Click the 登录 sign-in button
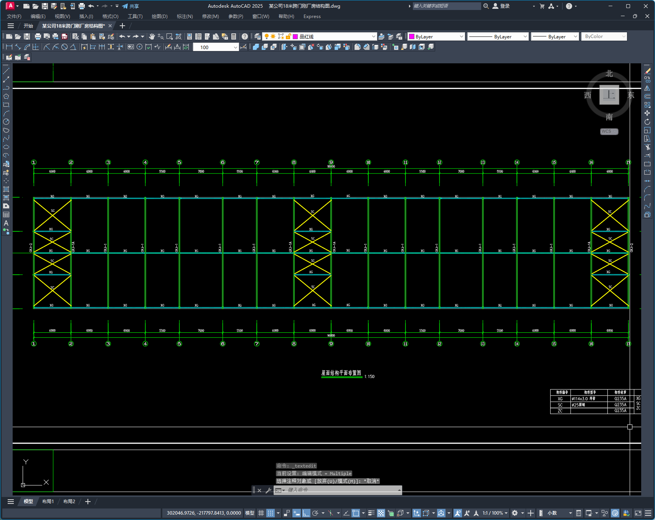655x520 pixels. 501,6
